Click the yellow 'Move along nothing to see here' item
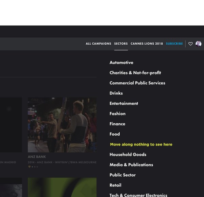The width and height of the screenshot is (204, 197). click(141, 145)
